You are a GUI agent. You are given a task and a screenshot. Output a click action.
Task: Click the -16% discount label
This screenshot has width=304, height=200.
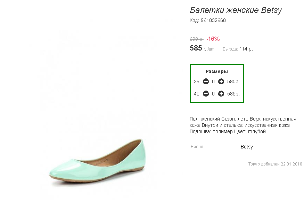pyautogui.click(x=213, y=39)
